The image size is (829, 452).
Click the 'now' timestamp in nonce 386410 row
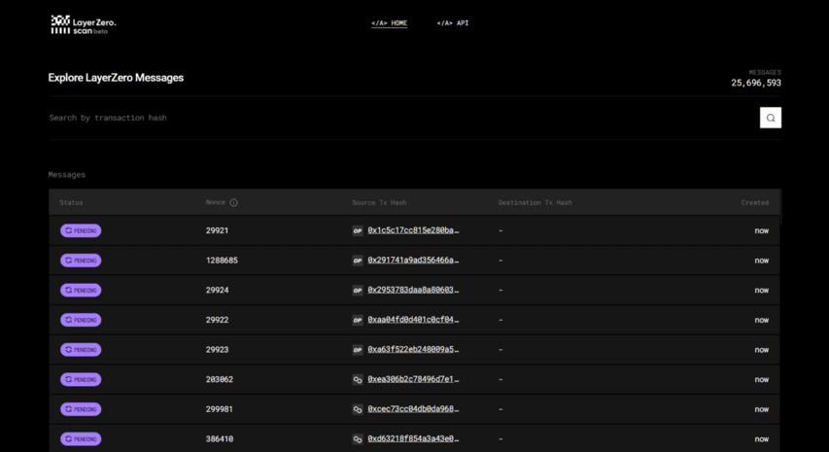[762, 438]
